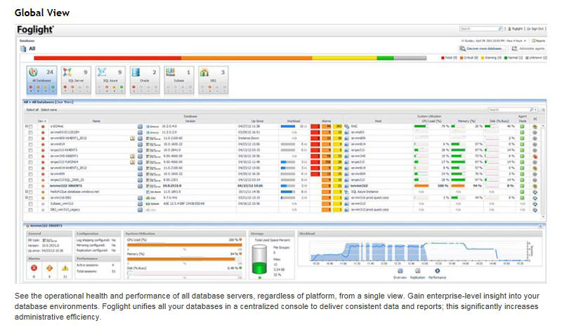The width and height of the screenshot is (562, 328).
Task: Click the Select all link
Action: pyautogui.click(x=32, y=110)
